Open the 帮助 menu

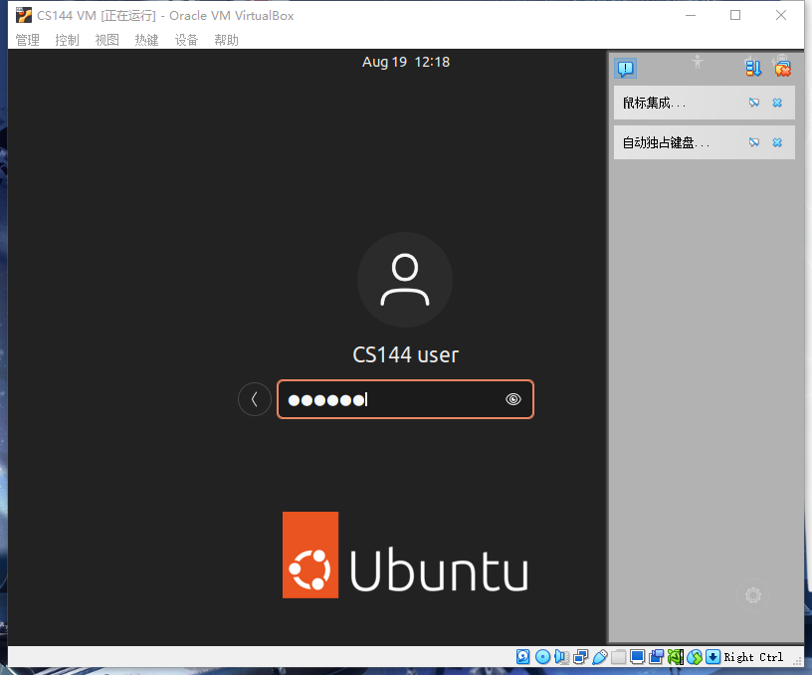[x=226, y=40]
